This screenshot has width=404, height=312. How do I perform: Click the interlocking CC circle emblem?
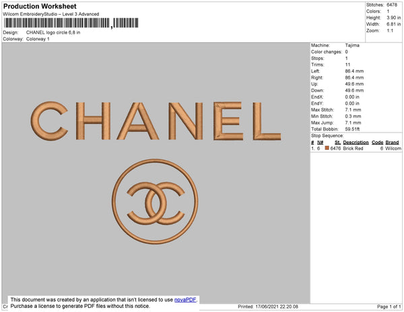155,202
